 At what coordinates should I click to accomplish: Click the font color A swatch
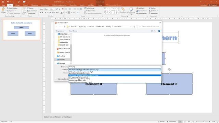(x=62, y=13)
